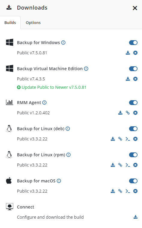
Task: Copy link for the Backup for macOS build
Action: tap(120, 191)
